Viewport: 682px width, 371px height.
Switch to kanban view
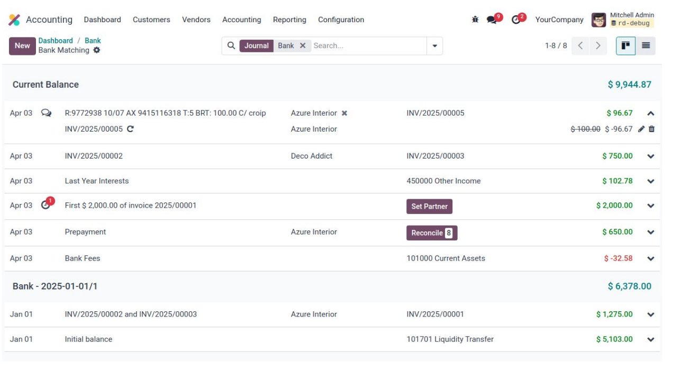click(x=625, y=45)
